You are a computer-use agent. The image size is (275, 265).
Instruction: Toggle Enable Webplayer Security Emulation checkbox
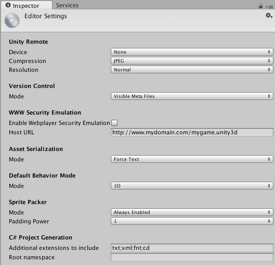pos(114,123)
